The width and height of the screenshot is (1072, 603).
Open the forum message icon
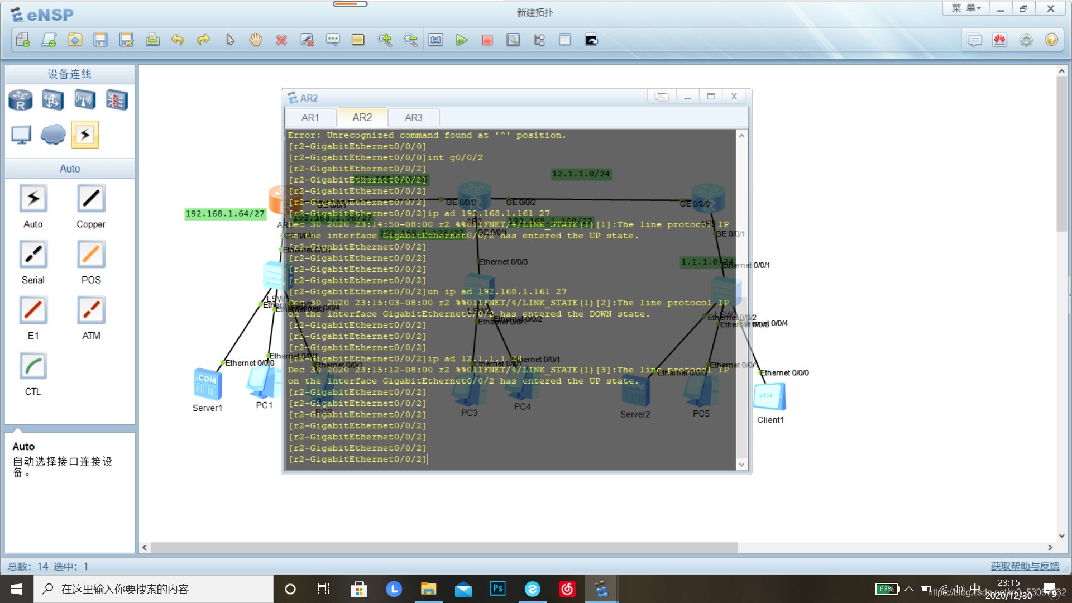974,40
